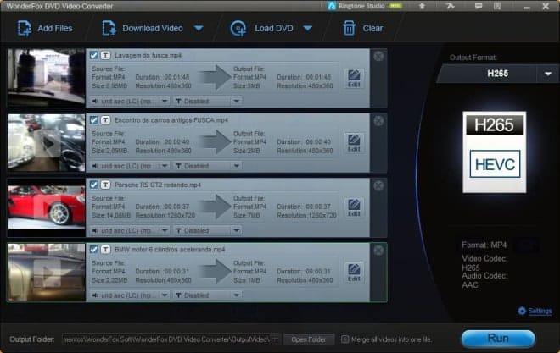Remove Lavagem do fusca.mp4 from the list
Image resolution: width=560 pixels, height=353 pixels.
tap(378, 56)
